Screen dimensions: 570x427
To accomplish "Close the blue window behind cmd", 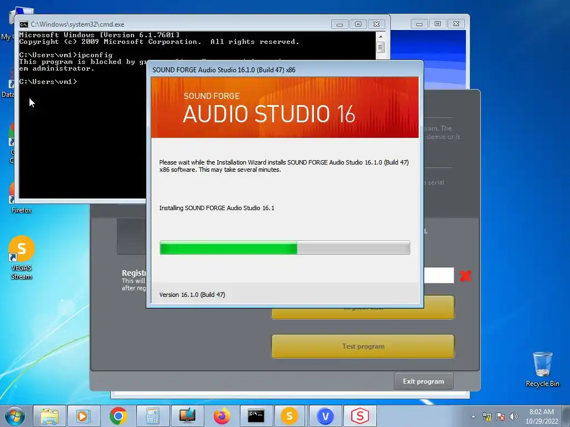I will [x=456, y=24].
